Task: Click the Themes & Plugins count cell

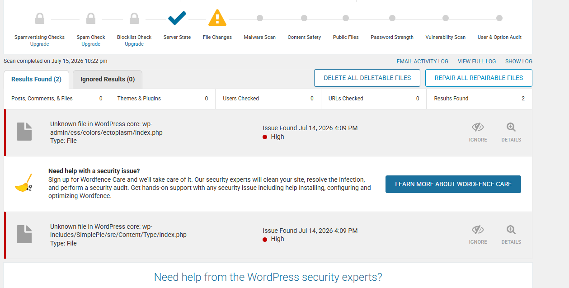Action: pyautogui.click(x=163, y=99)
